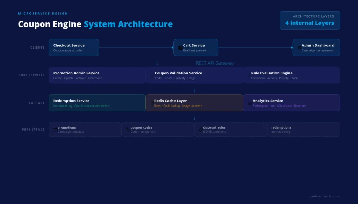Click the database icon beside Redis Cache Layer

152,102
